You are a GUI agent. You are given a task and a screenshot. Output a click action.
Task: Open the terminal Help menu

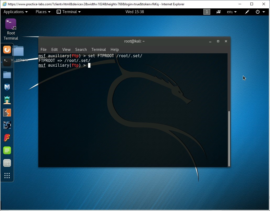115,50
